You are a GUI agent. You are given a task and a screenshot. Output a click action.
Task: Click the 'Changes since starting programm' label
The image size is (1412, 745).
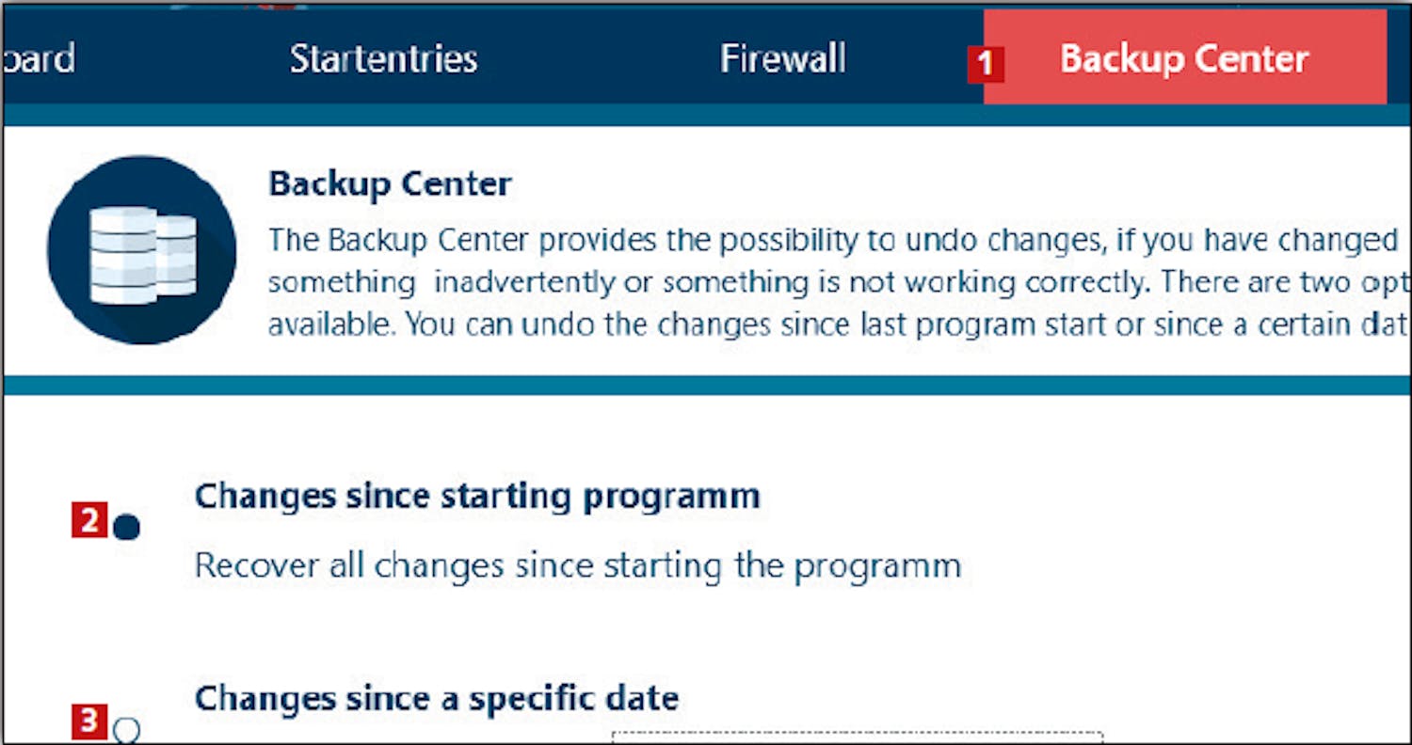coord(476,496)
